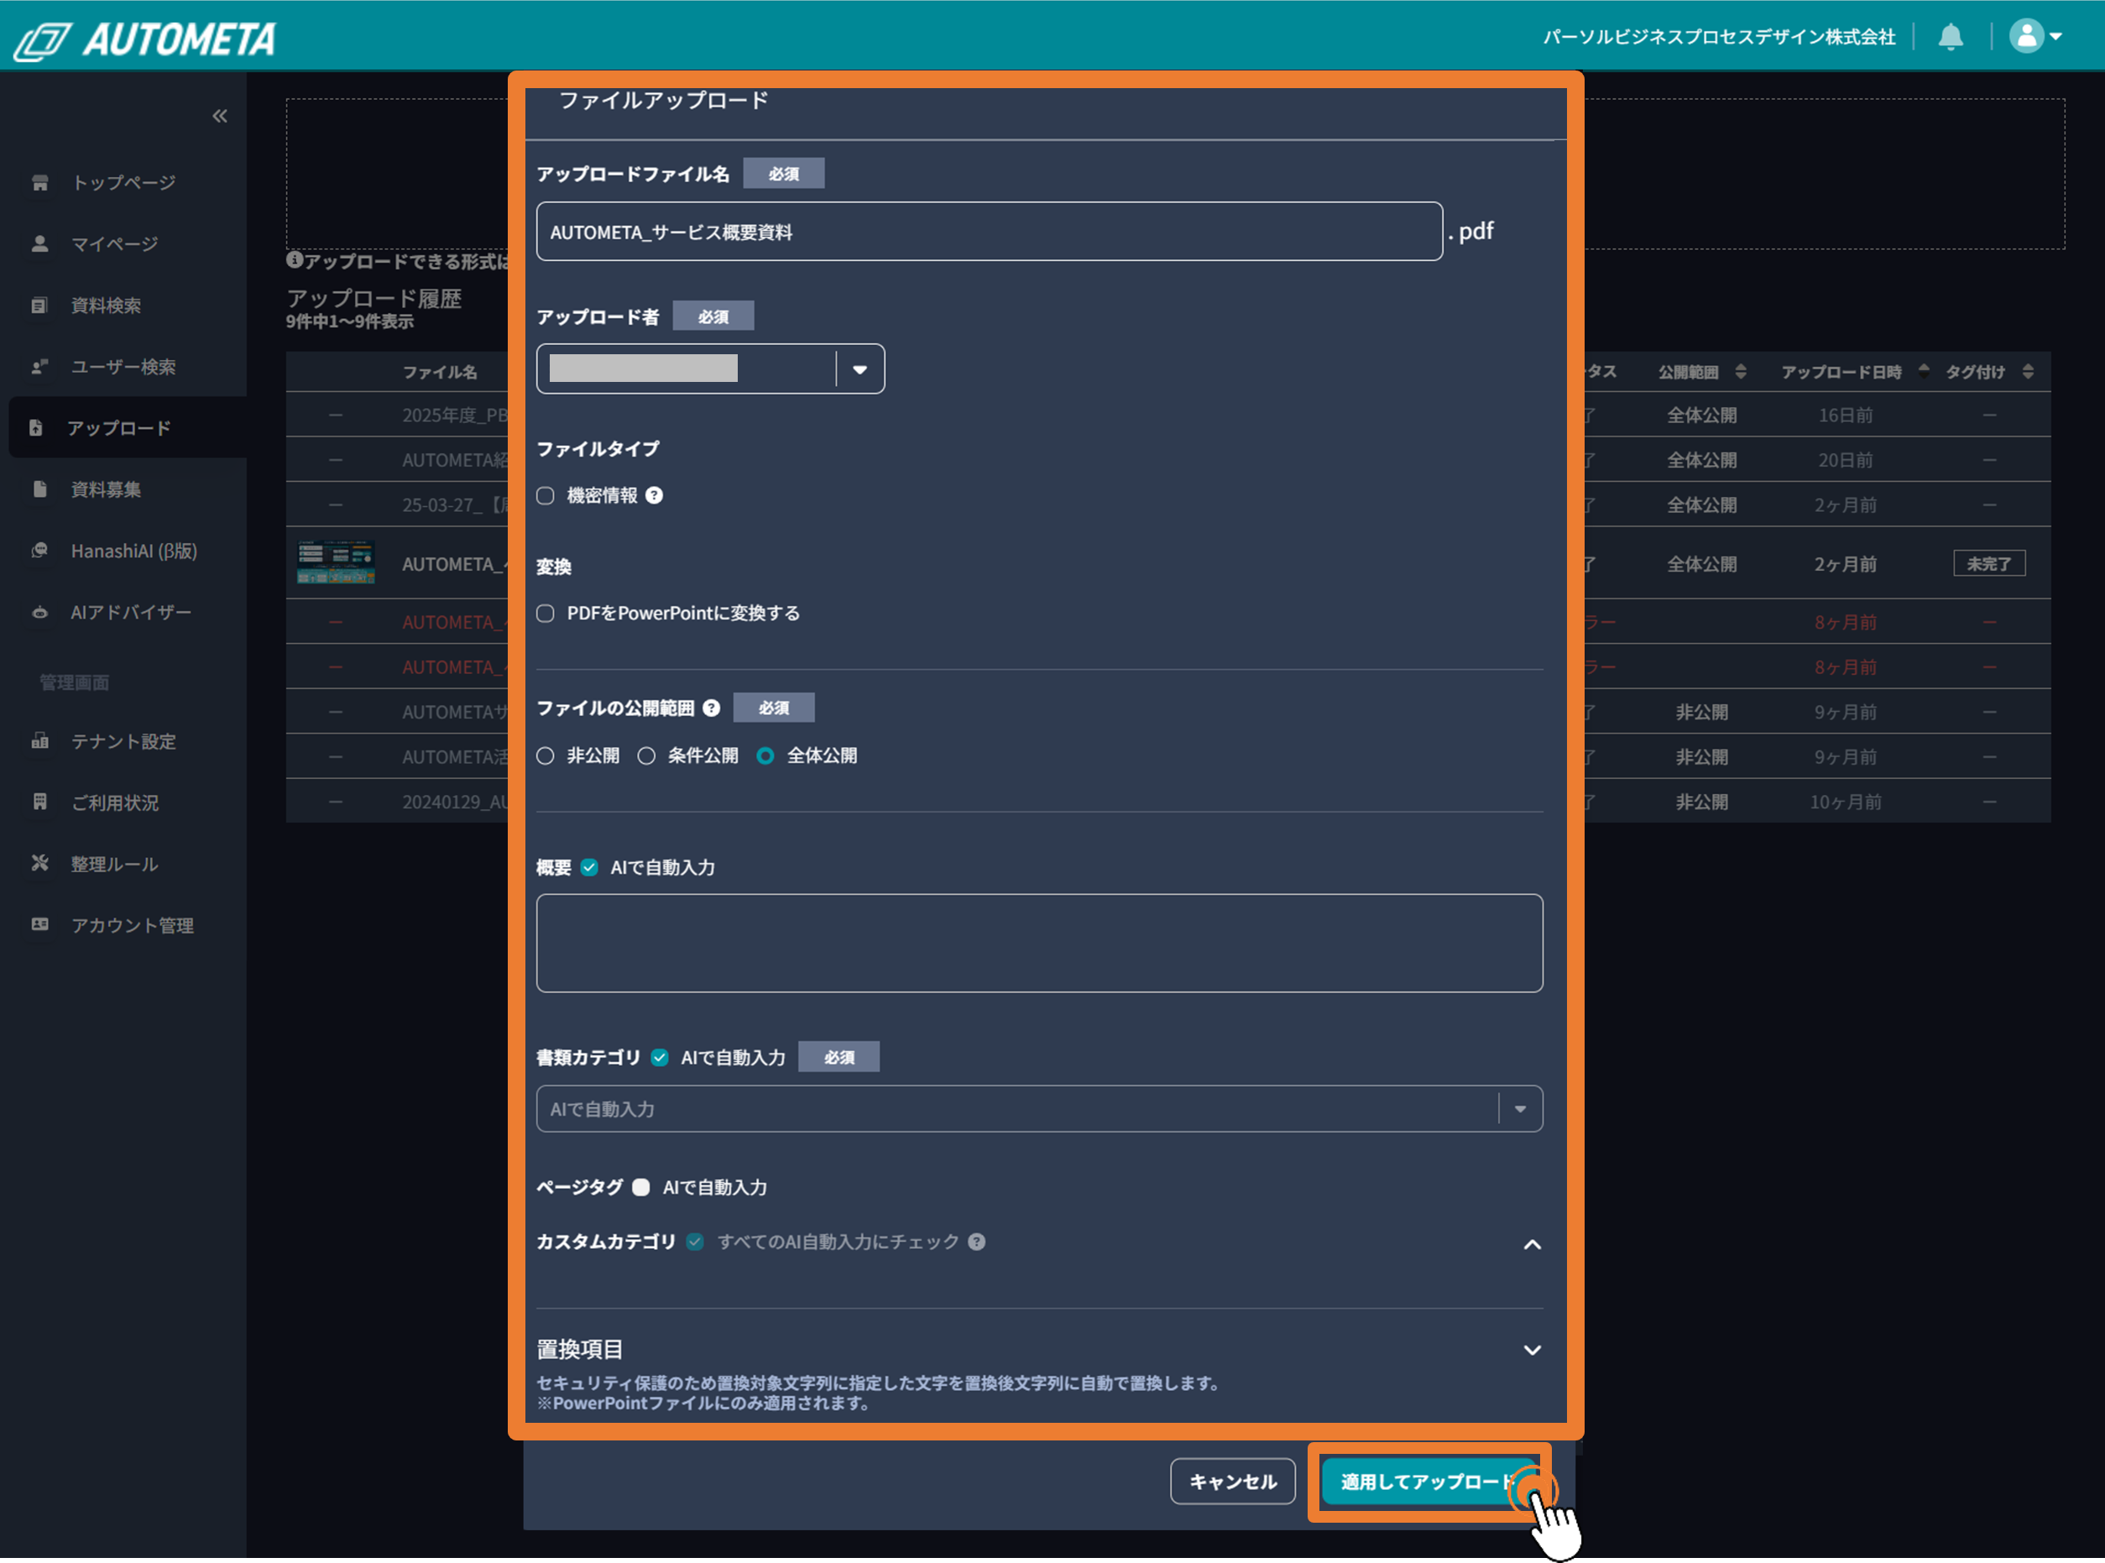Check the 機密情報 checkbox

coord(545,496)
